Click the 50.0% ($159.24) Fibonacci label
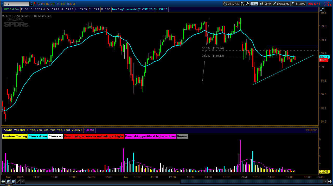The height and width of the screenshot is (186, 333). coord(213,48)
